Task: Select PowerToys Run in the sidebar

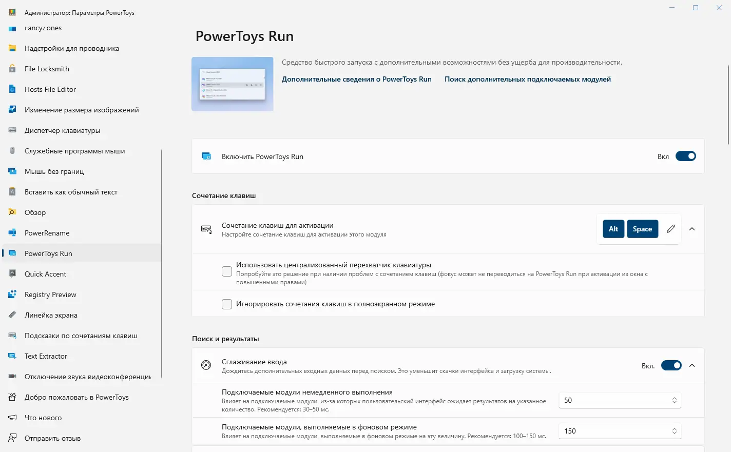Action: coord(82,253)
